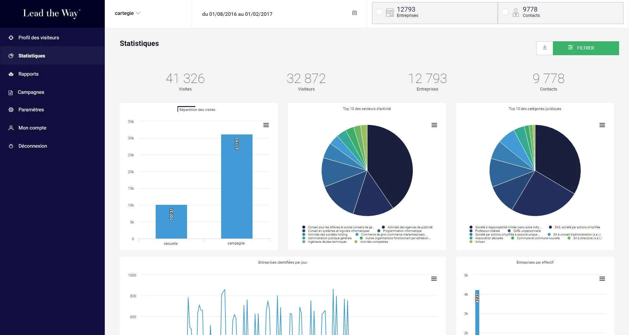Click the Déconnexion power icon

pos(11,146)
